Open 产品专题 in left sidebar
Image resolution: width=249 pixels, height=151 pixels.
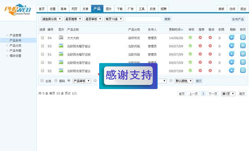pos(15,50)
